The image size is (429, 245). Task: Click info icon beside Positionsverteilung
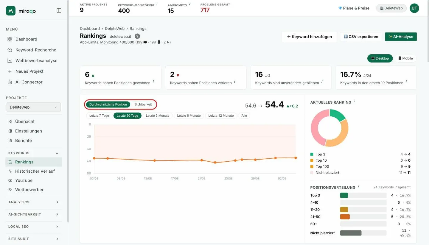[x=358, y=186]
